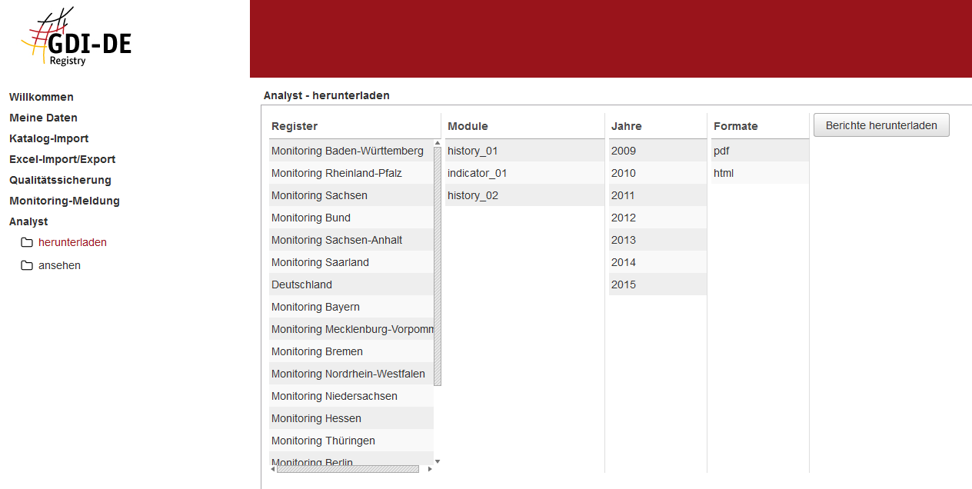This screenshot has width=972, height=489.
Task: Collapse the Analyst menu section
Action: coord(28,221)
